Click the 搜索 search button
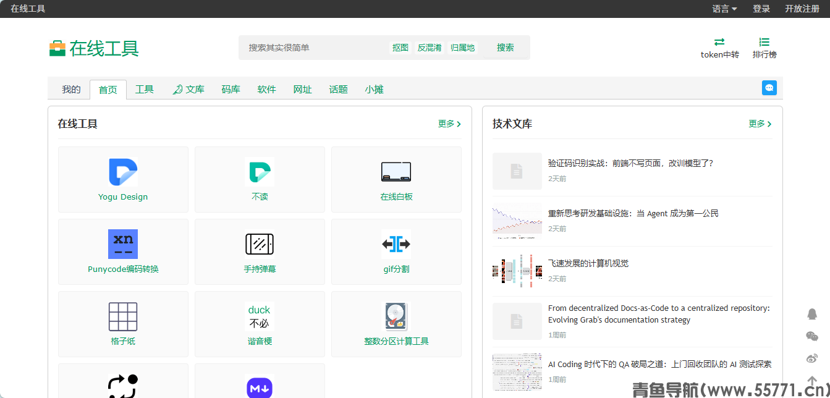The height and width of the screenshot is (398, 830). pyautogui.click(x=506, y=48)
